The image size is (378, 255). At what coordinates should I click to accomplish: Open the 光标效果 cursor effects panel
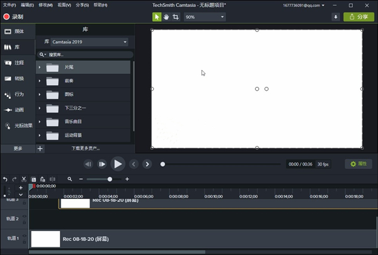coord(17,125)
